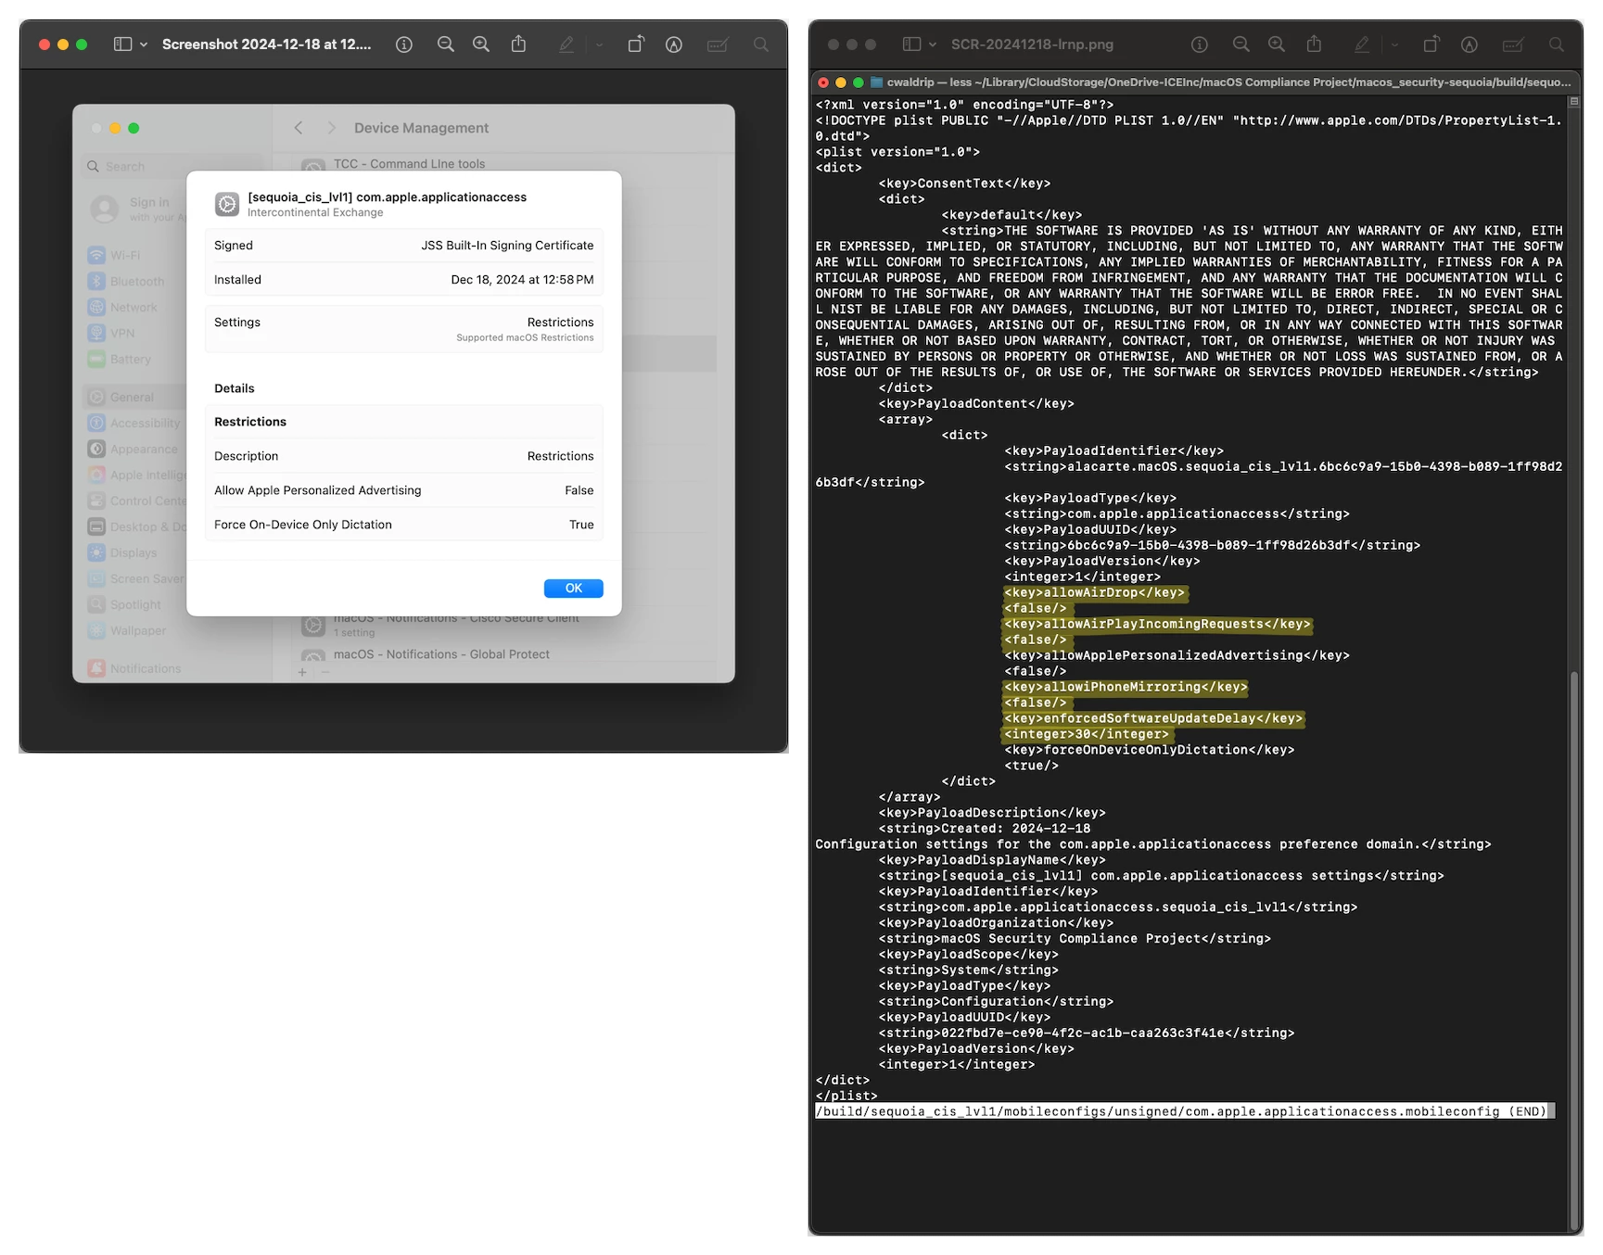This screenshot has height=1255, width=1603.
Task: Click the less status line at bottom
Action: [x=1185, y=1111]
